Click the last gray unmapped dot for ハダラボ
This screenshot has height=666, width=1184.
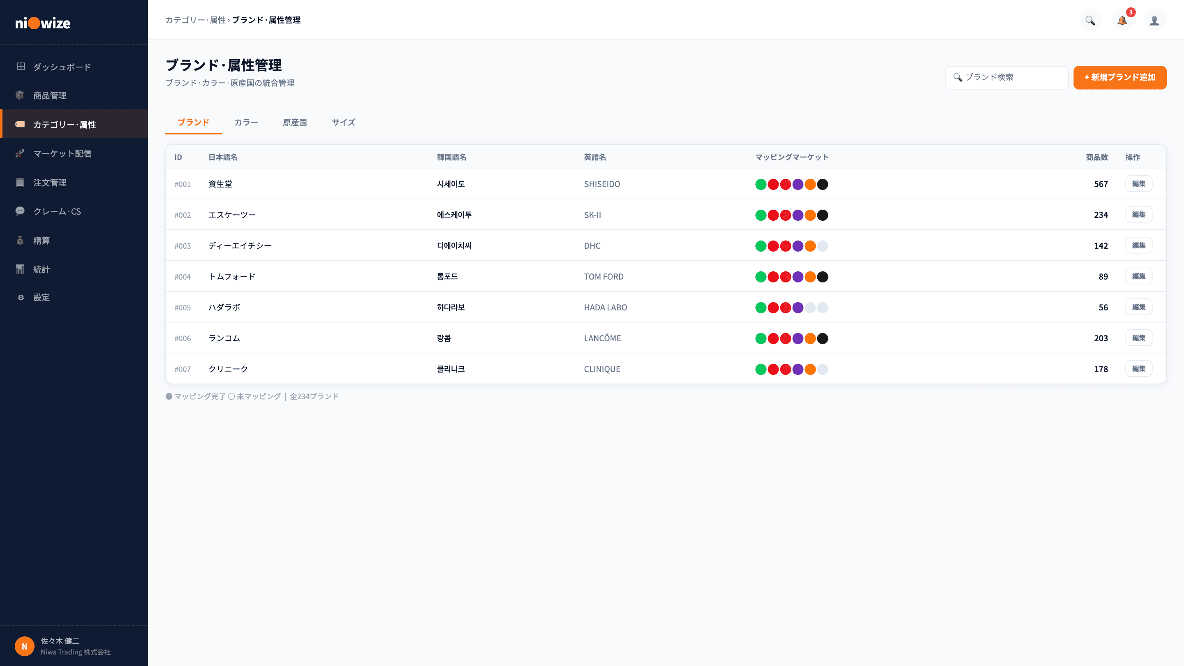coord(823,308)
